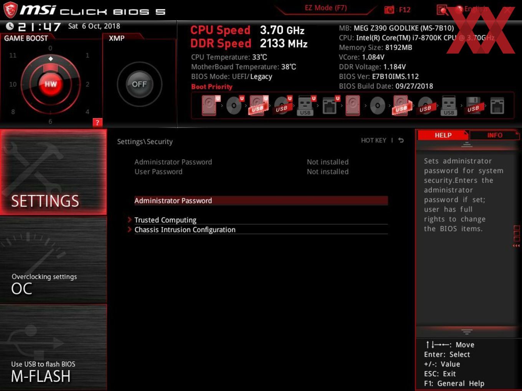Screen dimensions: 522x391
Task: Select the legacy USB key boot icon
Action: (449, 105)
